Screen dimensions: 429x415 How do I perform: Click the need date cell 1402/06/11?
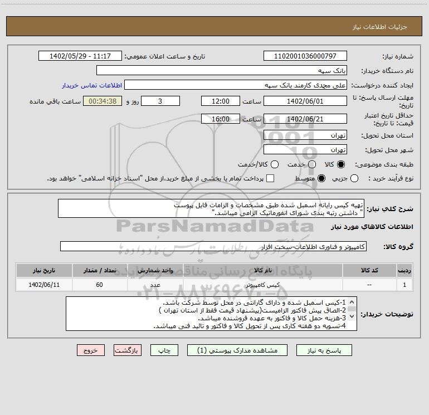(x=44, y=285)
